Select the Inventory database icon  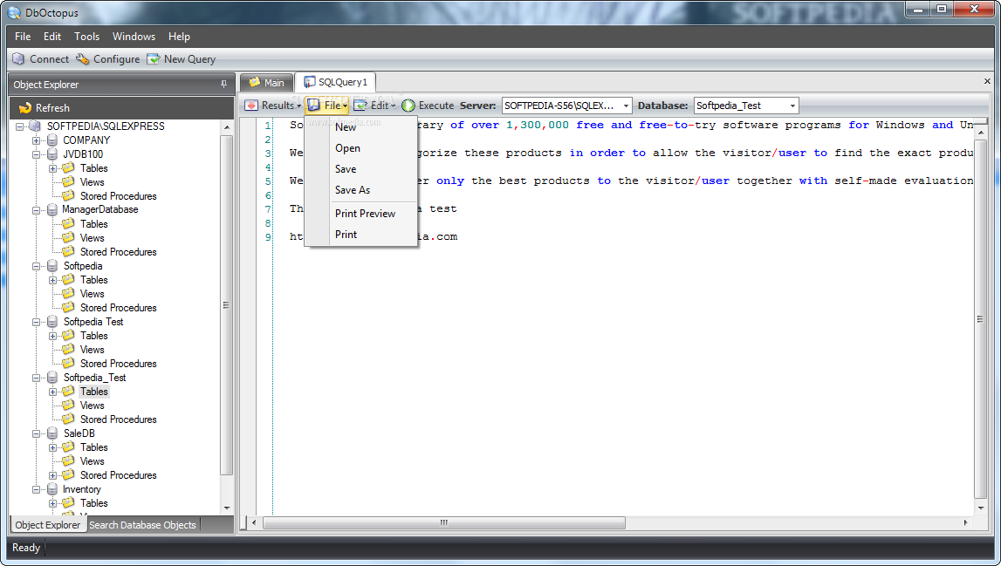click(53, 489)
